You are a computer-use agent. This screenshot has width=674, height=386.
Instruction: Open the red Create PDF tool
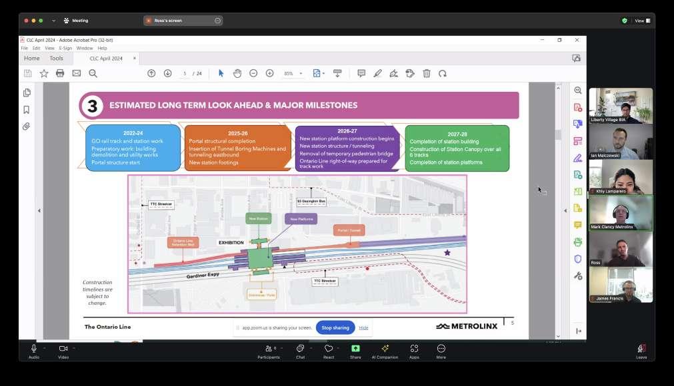[578, 107]
